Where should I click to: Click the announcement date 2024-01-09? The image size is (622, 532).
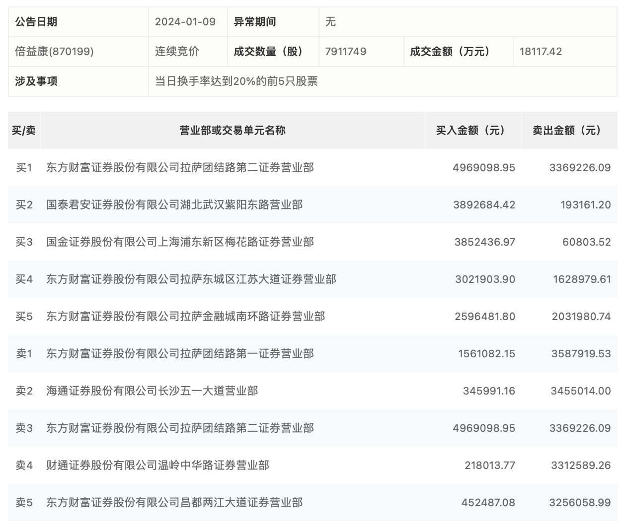[185, 22]
